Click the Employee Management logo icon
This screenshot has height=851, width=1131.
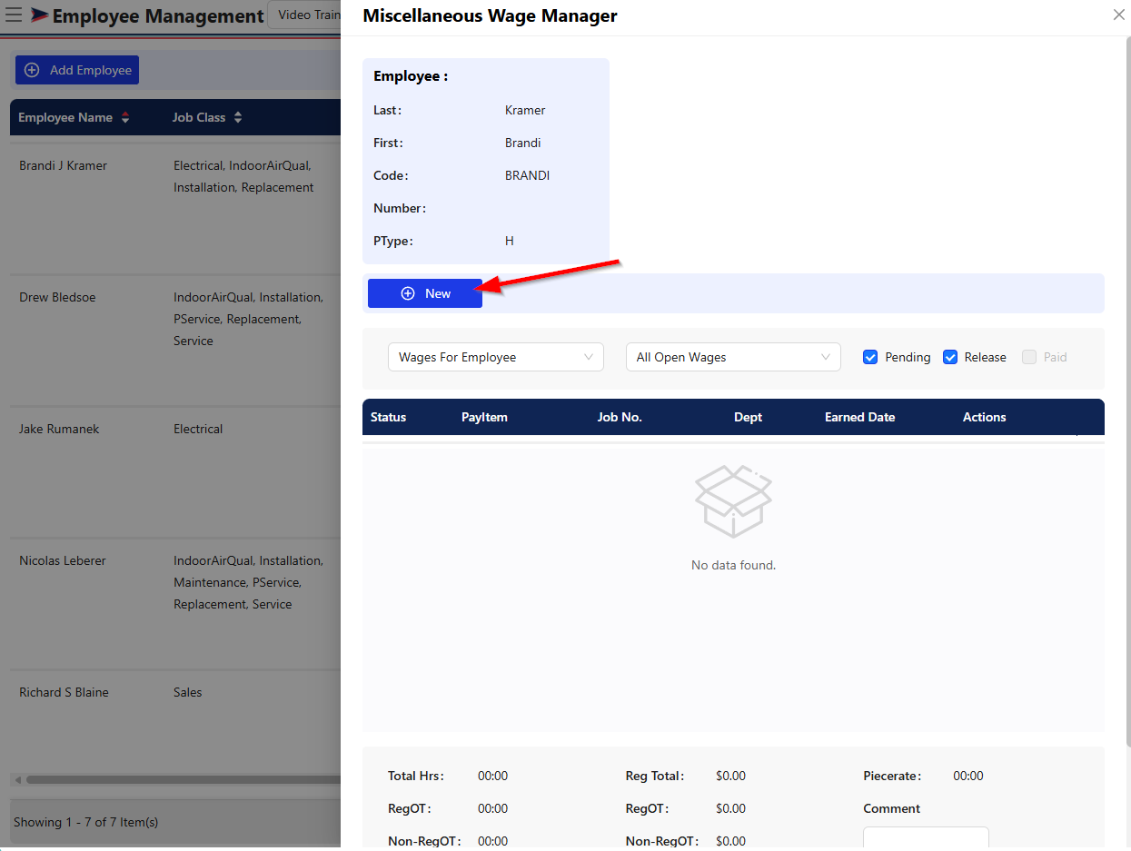(40, 15)
